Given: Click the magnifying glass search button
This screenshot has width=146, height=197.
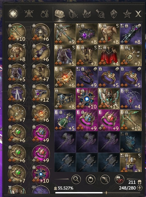Looking at the screenshot, I should 76,179.
